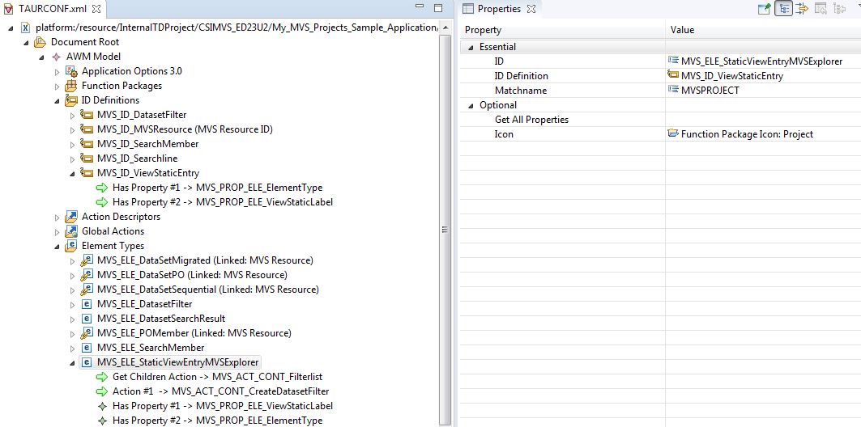
Task: Close the Properties view tab
Action: pyautogui.click(x=531, y=9)
